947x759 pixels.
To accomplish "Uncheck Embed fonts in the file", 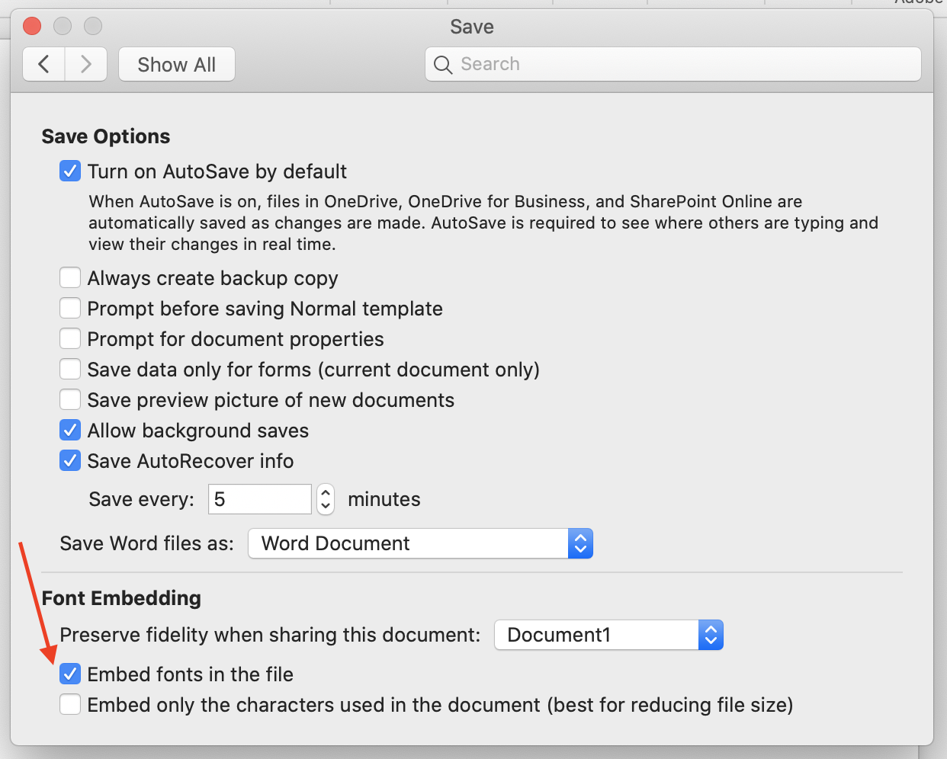I will click(70, 674).
